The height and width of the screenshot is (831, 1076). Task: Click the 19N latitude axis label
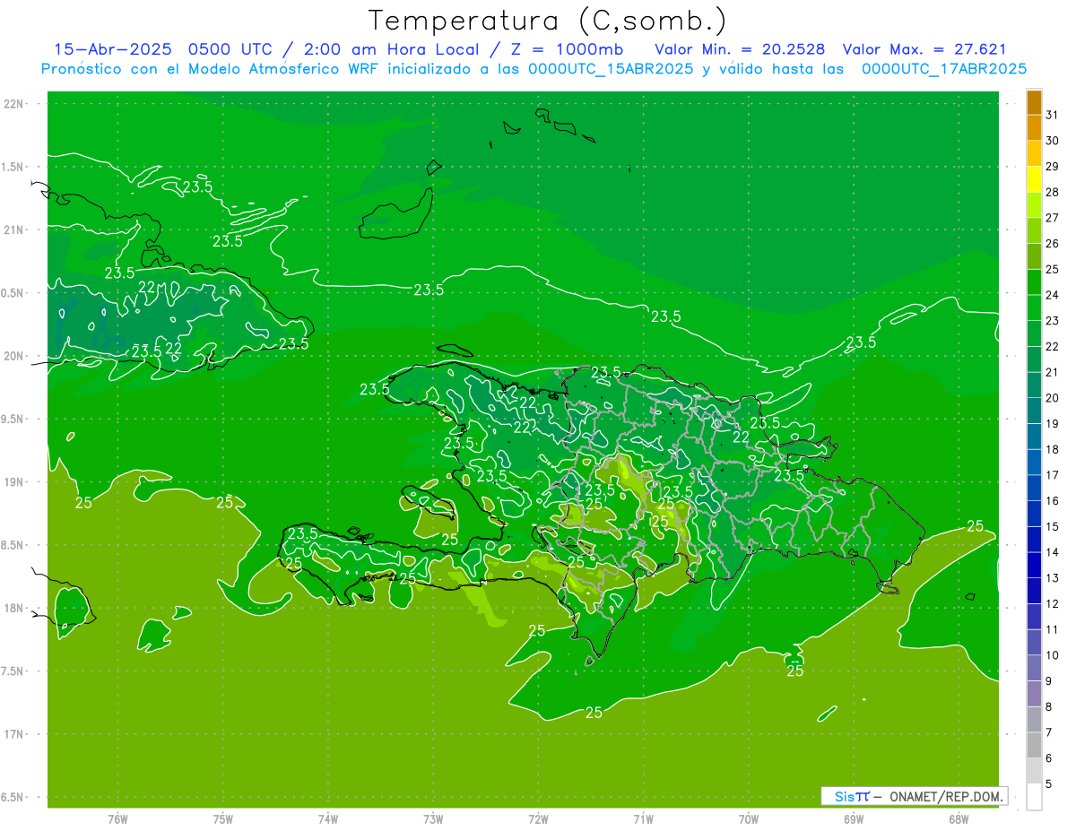[15, 482]
